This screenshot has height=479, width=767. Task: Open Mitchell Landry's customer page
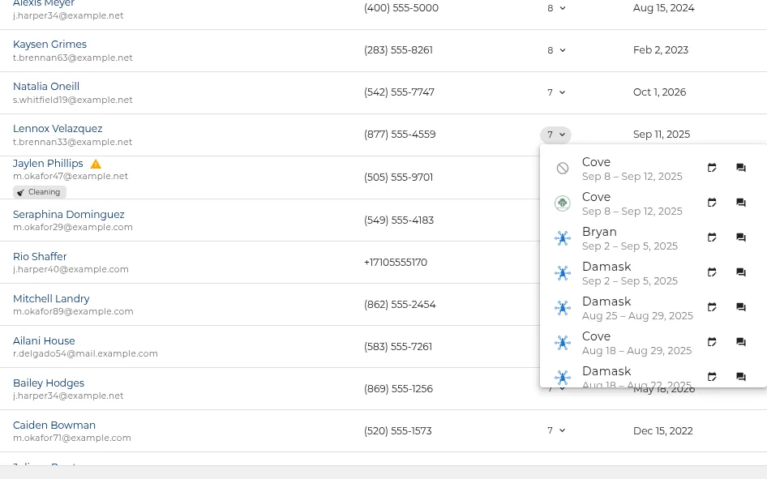click(x=51, y=298)
